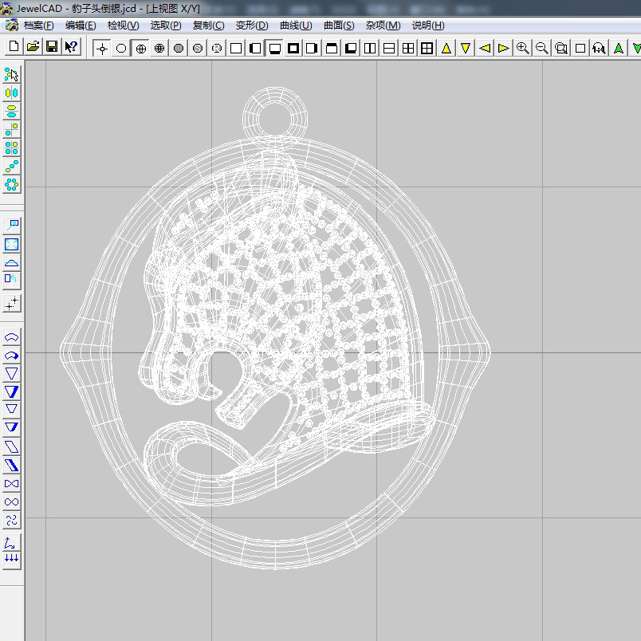Select the bow-tie shaped deform tool
This screenshot has height=641, width=641.
tap(11, 484)
